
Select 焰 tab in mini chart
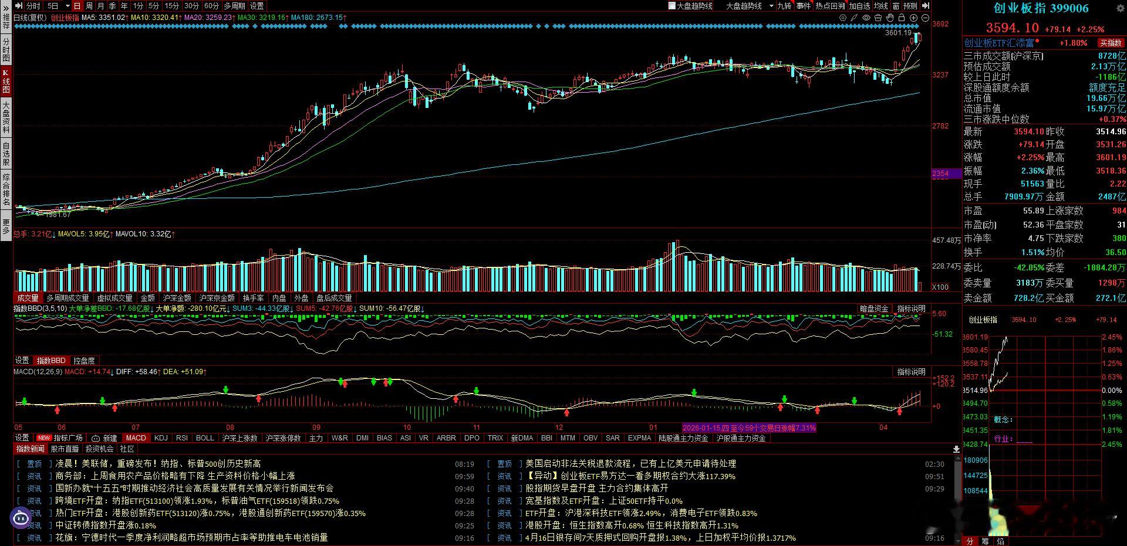point(1000,541)
